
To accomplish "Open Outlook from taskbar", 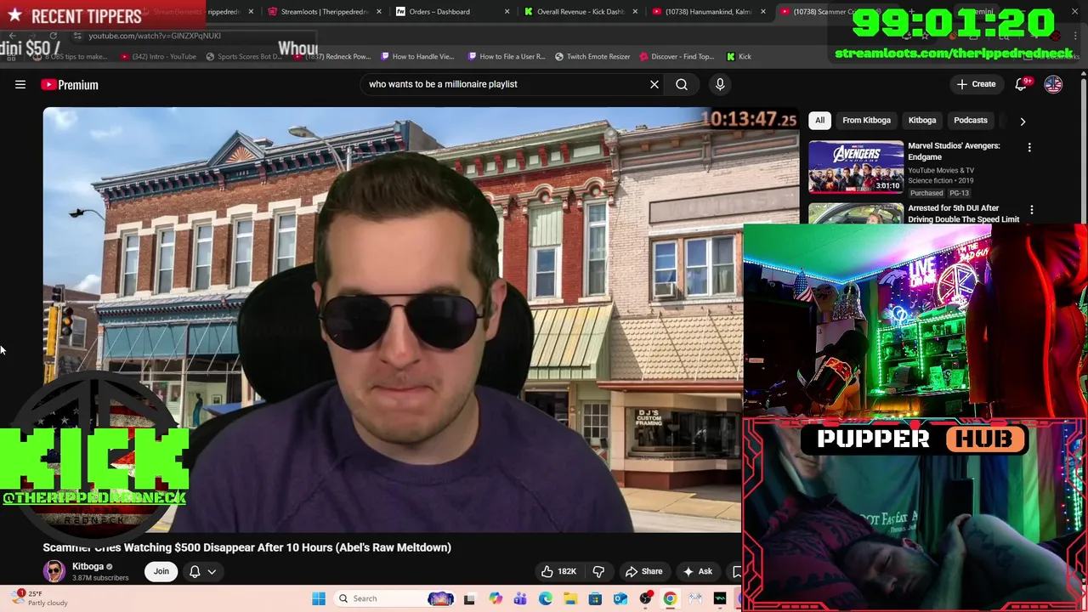I will [x=620, y=598].
